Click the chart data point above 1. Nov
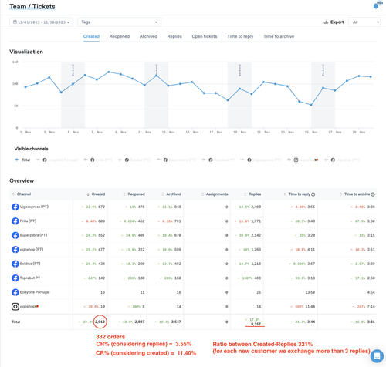The image size is (386, 367). click(x=25, y=87)
